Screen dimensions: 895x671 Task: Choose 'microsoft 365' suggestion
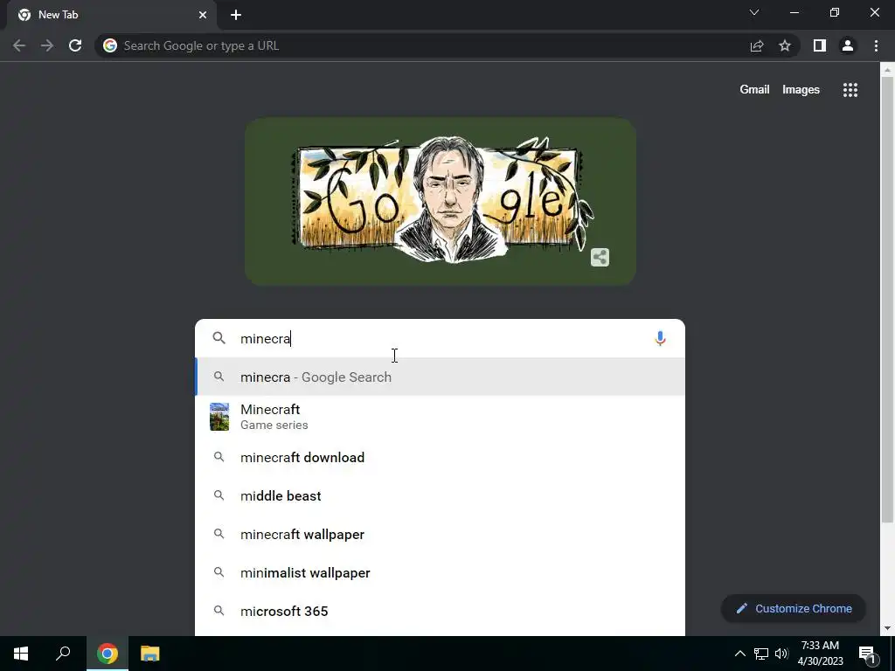[441, 611]
